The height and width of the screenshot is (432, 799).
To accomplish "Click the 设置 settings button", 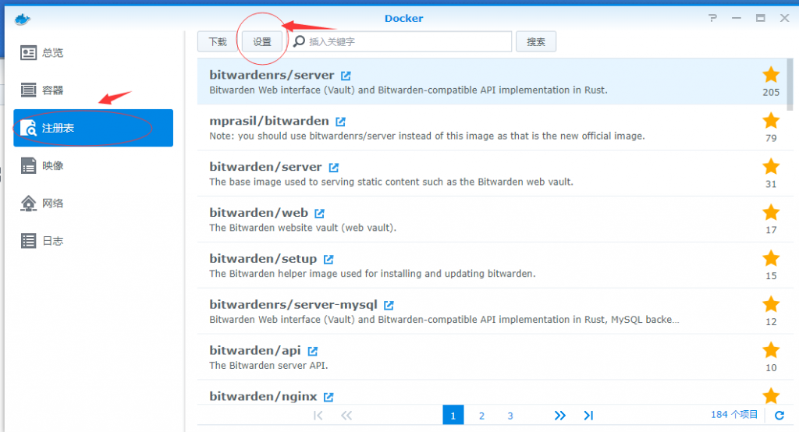I will [x=262, y=42].
